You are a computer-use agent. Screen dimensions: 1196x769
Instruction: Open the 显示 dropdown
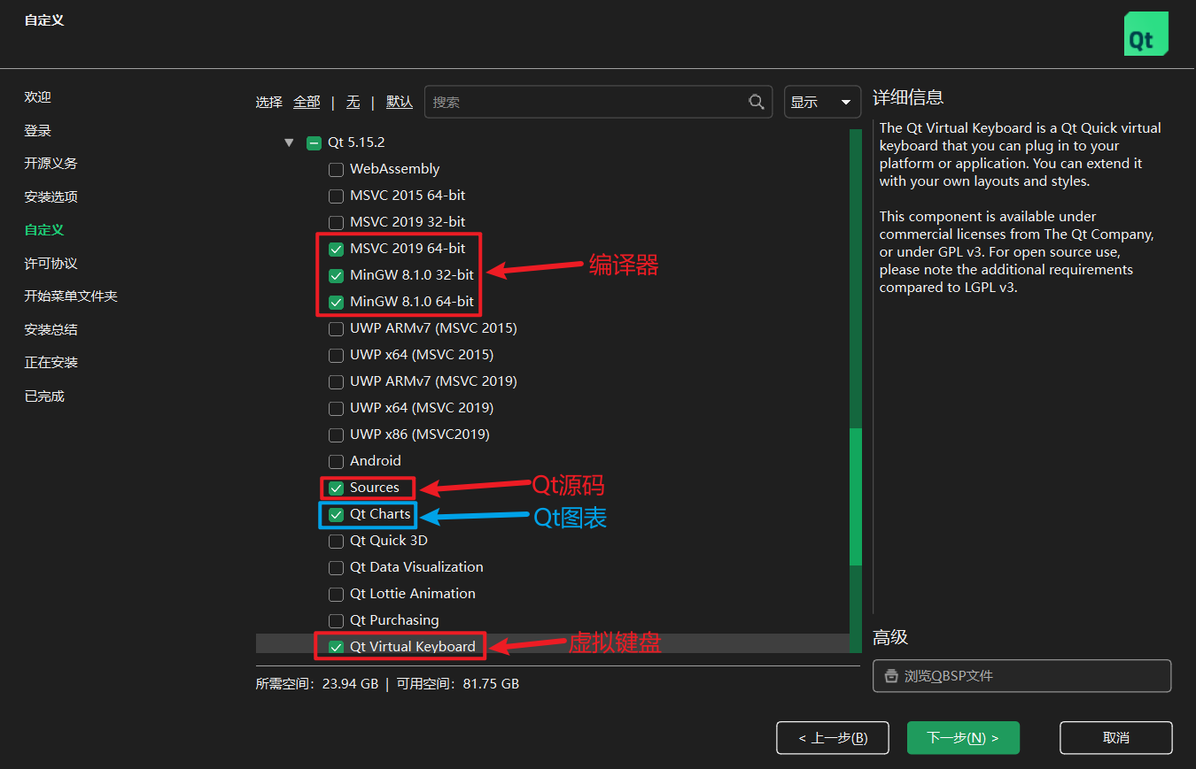click(822, 102)
